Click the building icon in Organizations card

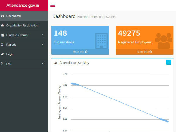point(101,41)
